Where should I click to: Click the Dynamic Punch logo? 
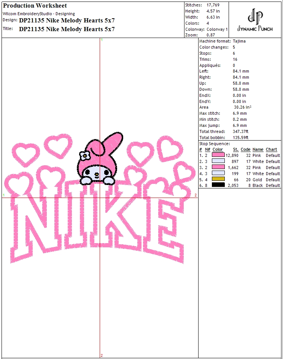point(255,20)
